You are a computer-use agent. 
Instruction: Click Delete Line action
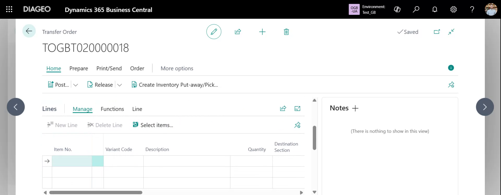105,125
